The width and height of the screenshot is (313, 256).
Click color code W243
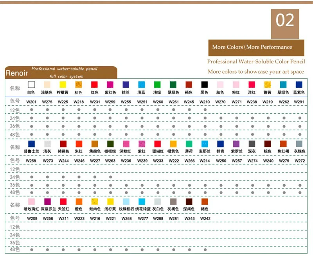tap(190, 218)
